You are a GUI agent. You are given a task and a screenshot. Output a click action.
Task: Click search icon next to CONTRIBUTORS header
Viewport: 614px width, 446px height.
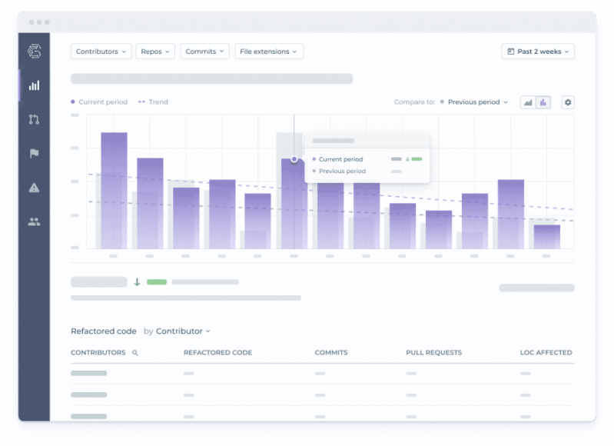pyautogui.click(x=135, y=353)
